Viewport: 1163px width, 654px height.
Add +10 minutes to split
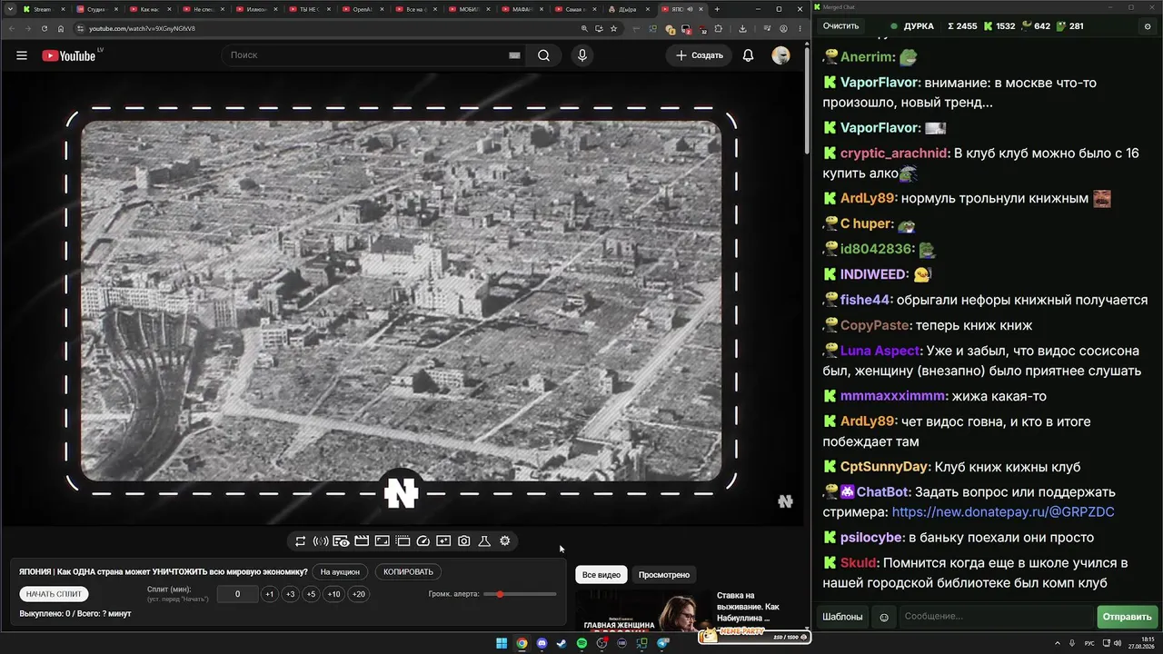334,594
